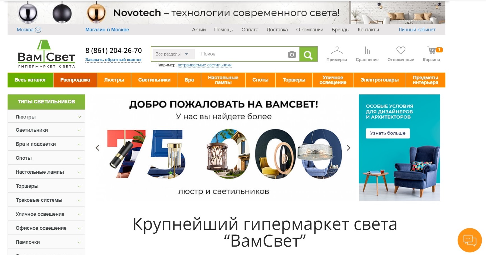Open the Все разделы dropdown
The height and width of the screenshot is (255, 486).
tap(174, 54)
